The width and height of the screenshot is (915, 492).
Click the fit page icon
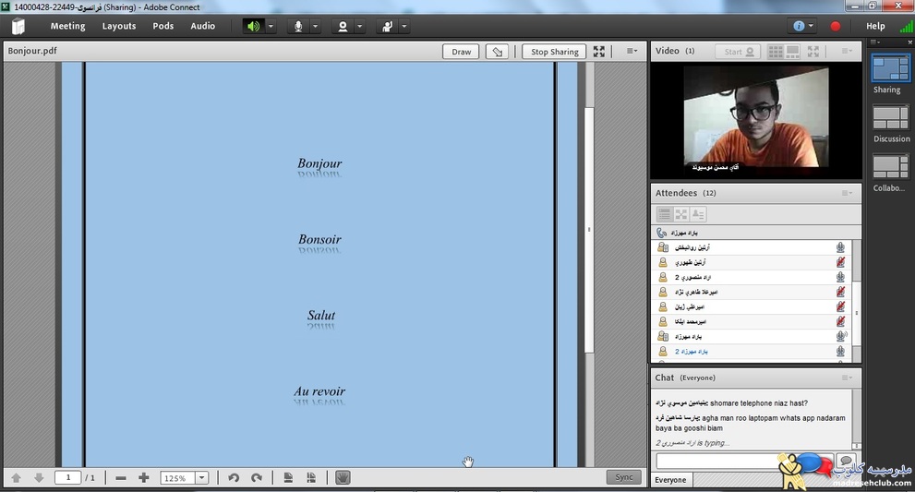(288, 478)
